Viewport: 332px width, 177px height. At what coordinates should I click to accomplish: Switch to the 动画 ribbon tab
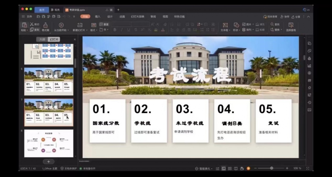(x=122, y=17)
